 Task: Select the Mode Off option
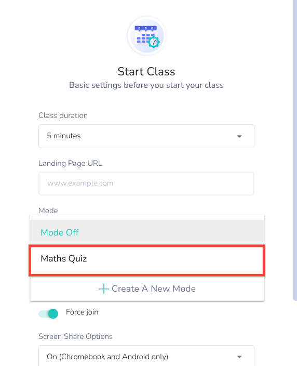pos(147,232)
